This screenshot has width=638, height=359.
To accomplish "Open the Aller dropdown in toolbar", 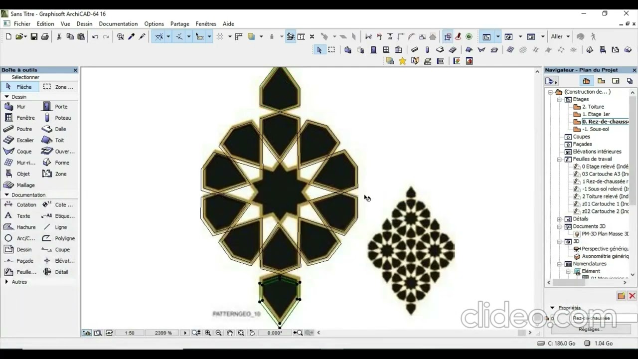I will tap(560, 36).
